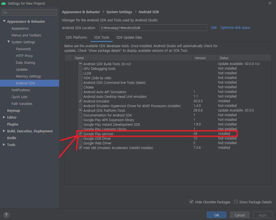Select Menus and Toolbars item
This screenshot has width=276, height=220.
coord(27,35)
